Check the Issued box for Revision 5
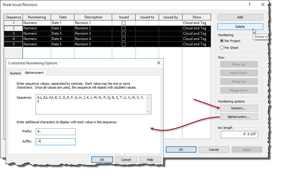Image resolution: width=281 pixels, height=176 pixels. [123, 44]
